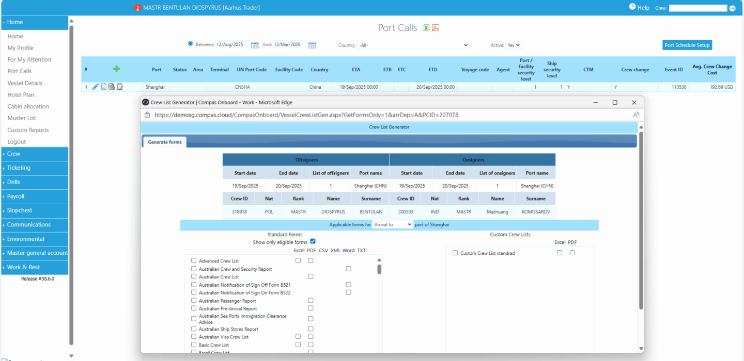Image resolution: width=744 pixels, height=361 pixels.
Task: Edit the Shanghai port call with pencil icon
Action: [x=95, y=87]
